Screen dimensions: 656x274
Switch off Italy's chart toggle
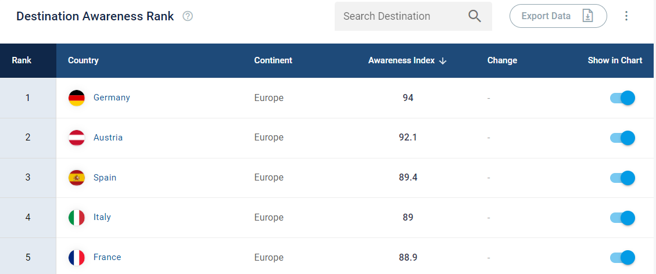[622, 218]
